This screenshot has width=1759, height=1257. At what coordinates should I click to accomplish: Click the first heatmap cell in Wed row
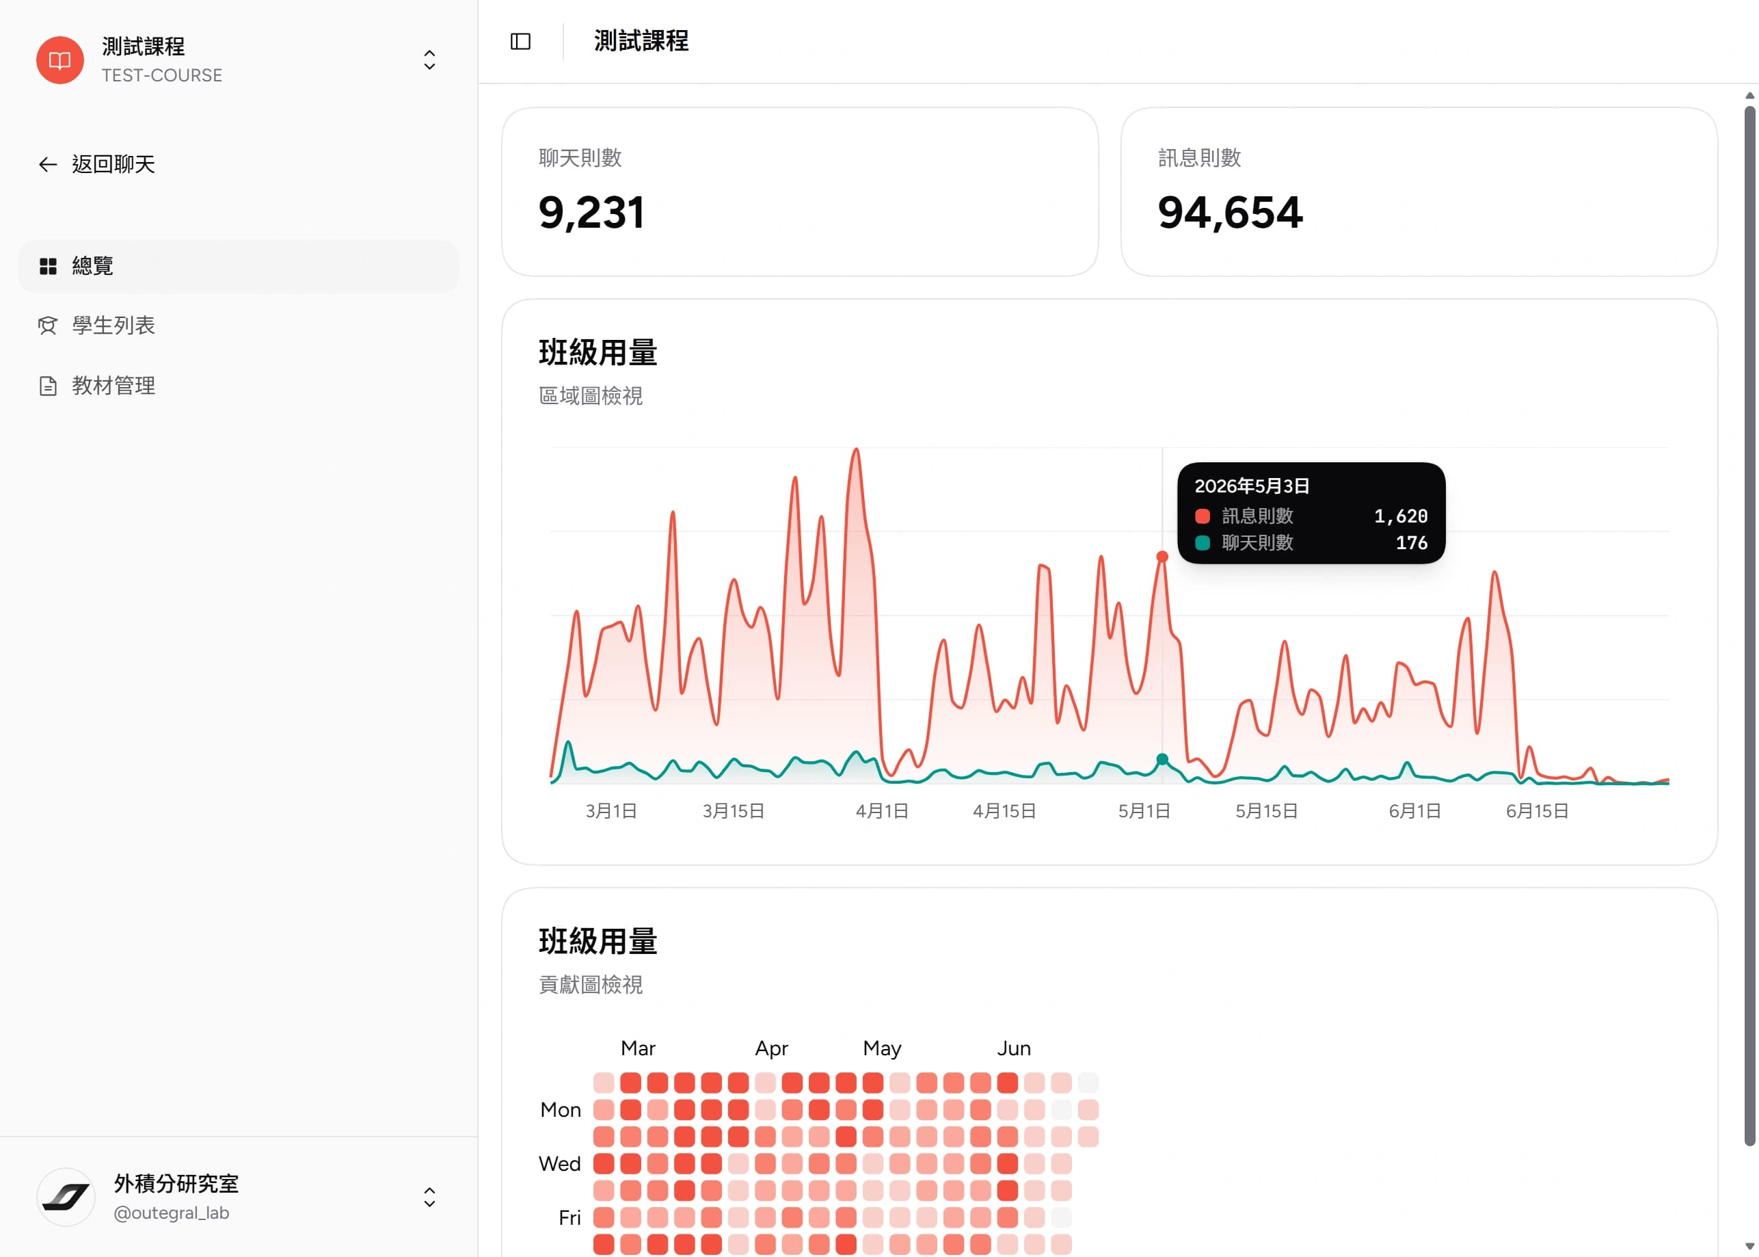pyautogui.click(x=604, y=1164)
